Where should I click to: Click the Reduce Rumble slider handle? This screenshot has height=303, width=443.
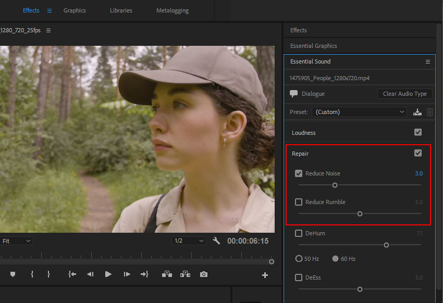tap(360, 214)
